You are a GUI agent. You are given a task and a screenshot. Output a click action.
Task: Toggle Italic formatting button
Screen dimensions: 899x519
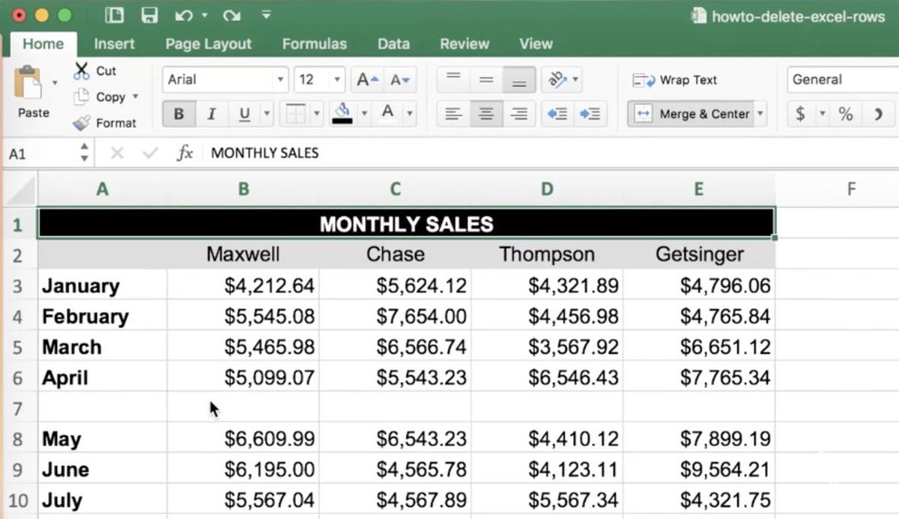[x=211, y=114]
